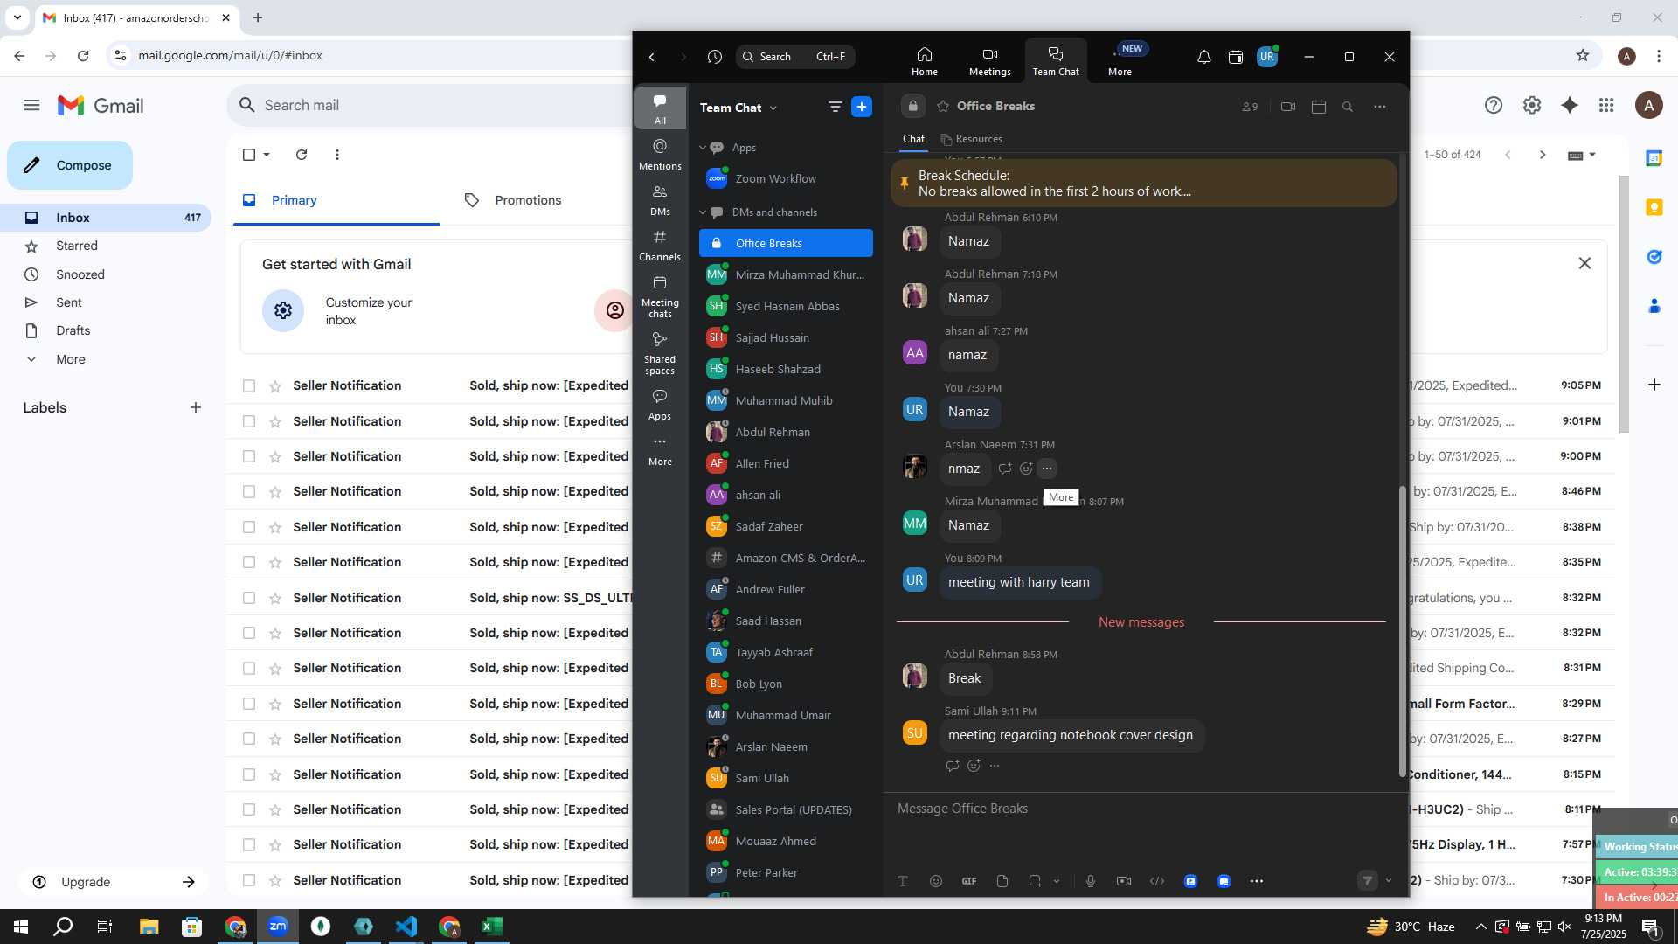Viewport: 1678px width, 944px height.
Task: Open Channels in Zoom sidebar
Action: tap(660, 245)
